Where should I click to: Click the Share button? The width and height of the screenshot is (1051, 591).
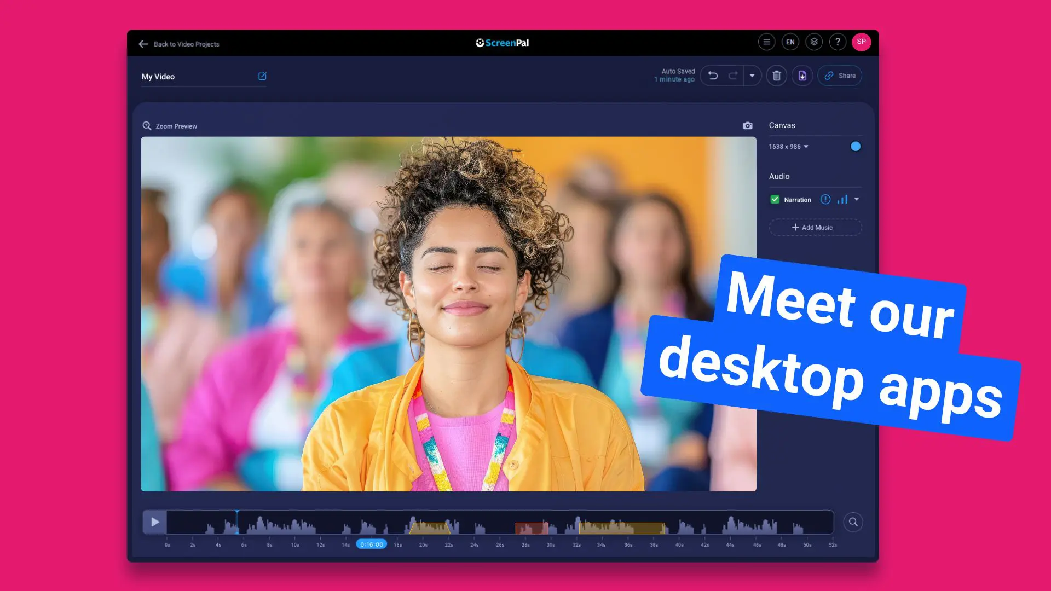point(840,76)
